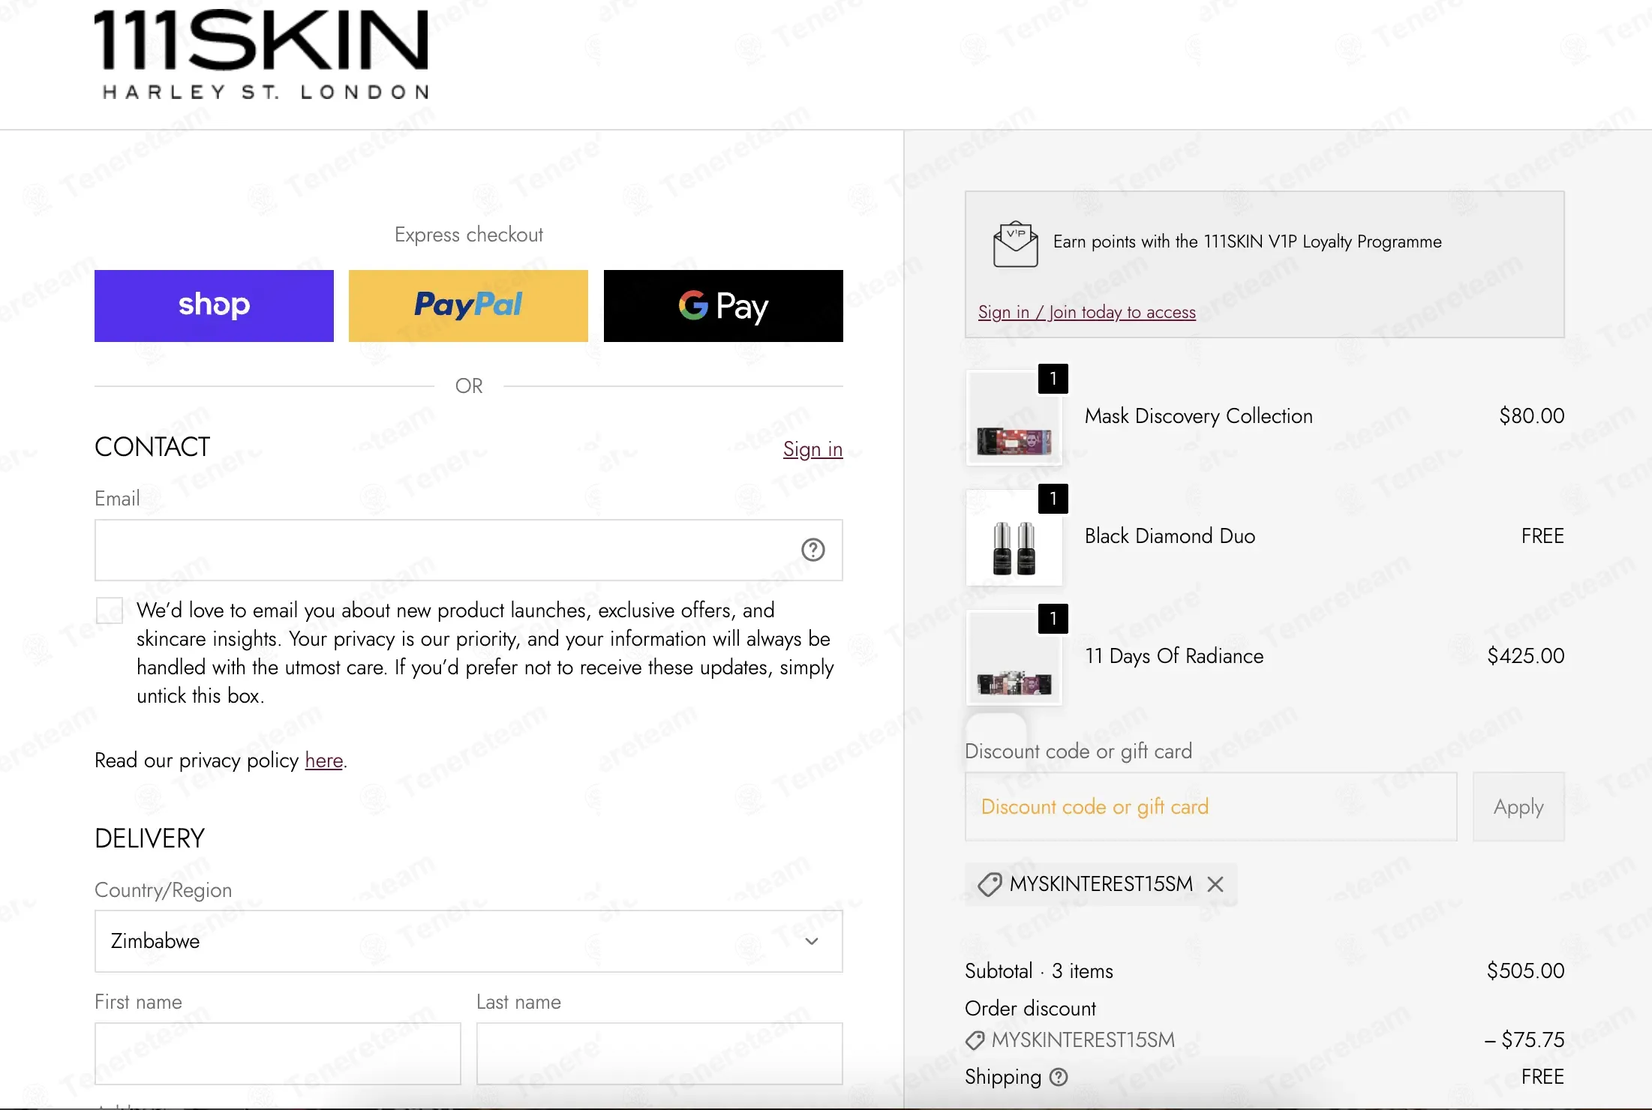Click the 'Subtotal · 3 items' label
This screenshot has height=1110, width=1652.
point(1039,971)
